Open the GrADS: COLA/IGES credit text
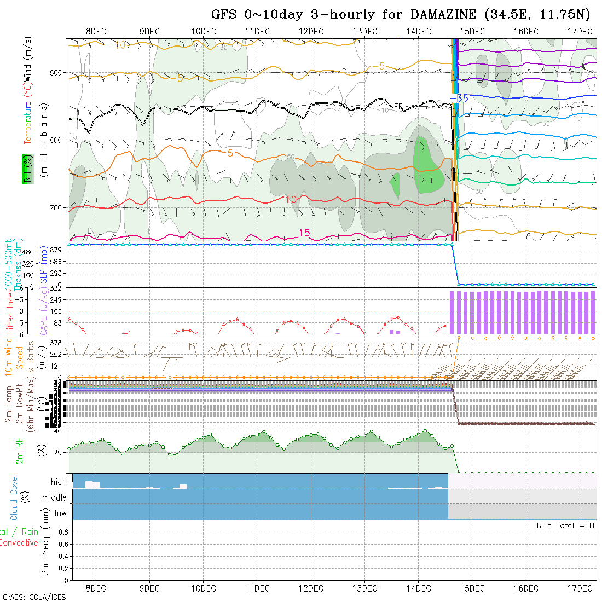 coord(34,597)
